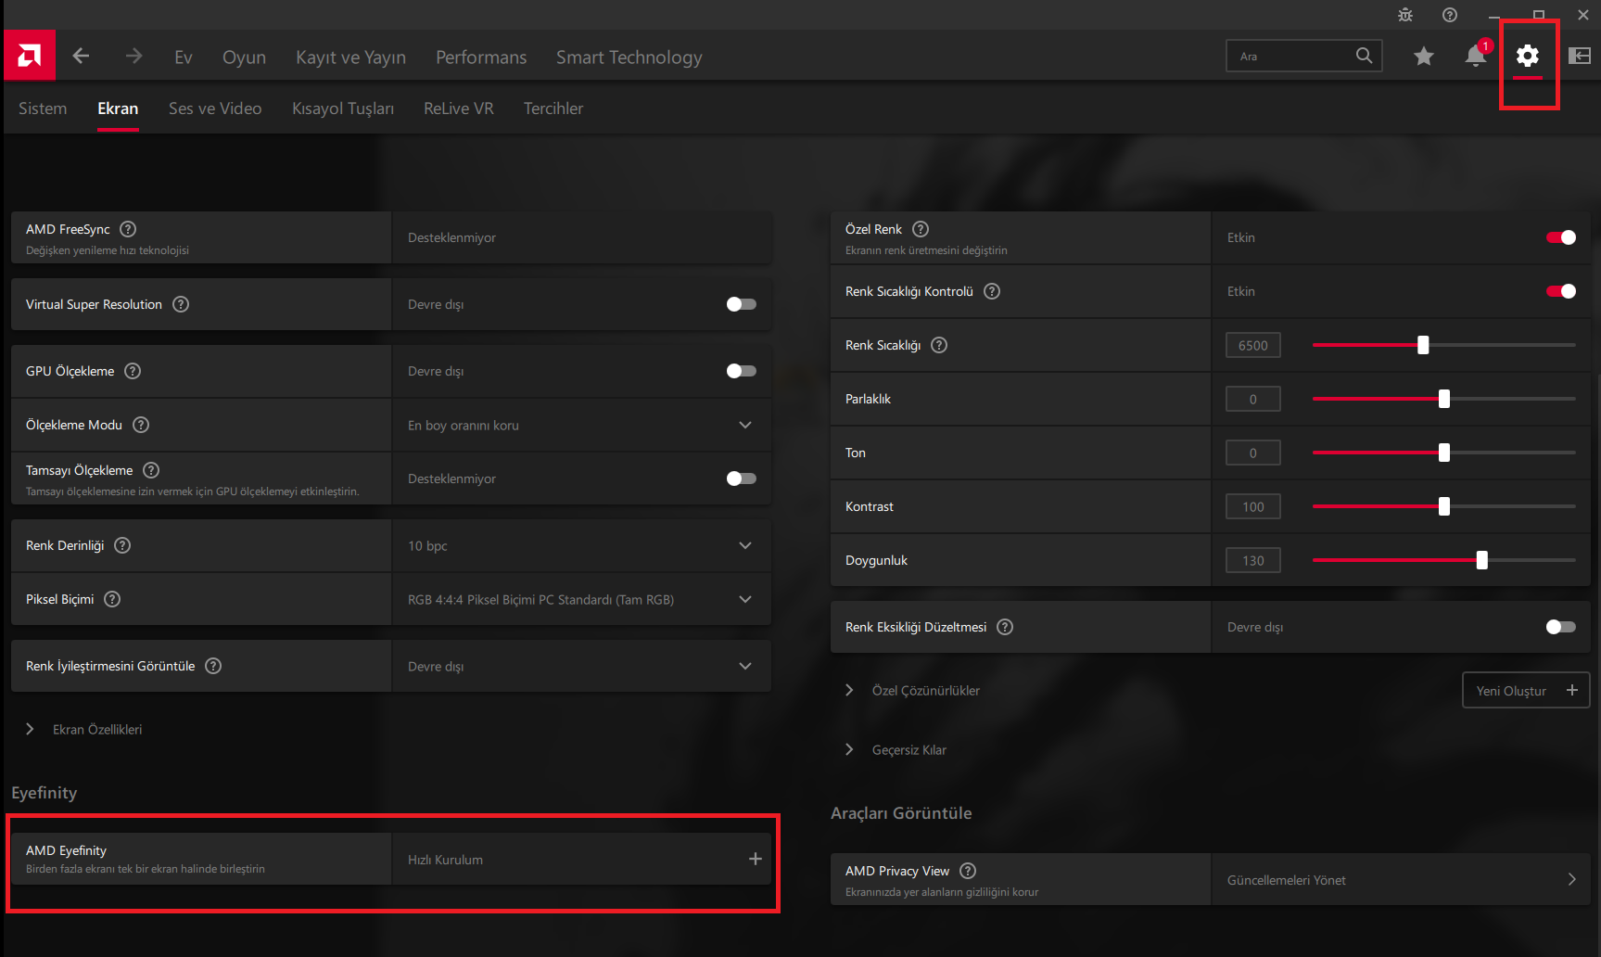Image resolution: width=1601 pixels, height=957 pixels.
Task: Show GPU Ölçekleme help icon
Action: (x=133, y=371)
